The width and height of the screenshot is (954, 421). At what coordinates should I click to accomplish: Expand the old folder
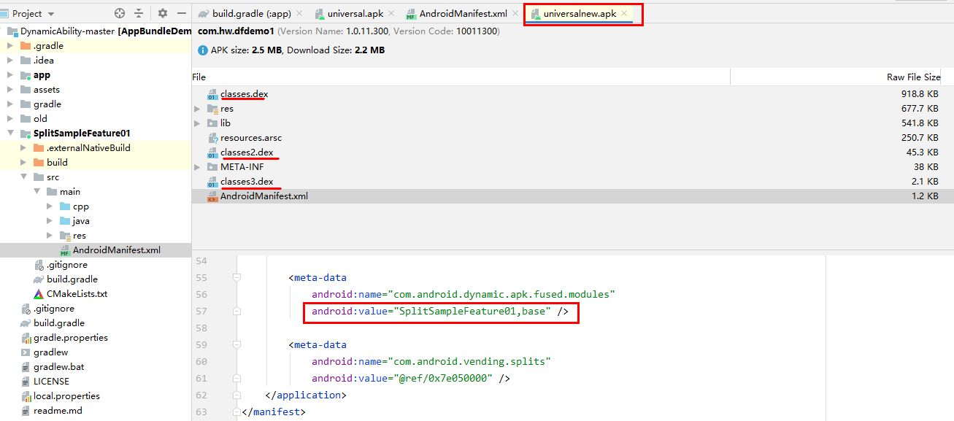[x=10, y=118]
